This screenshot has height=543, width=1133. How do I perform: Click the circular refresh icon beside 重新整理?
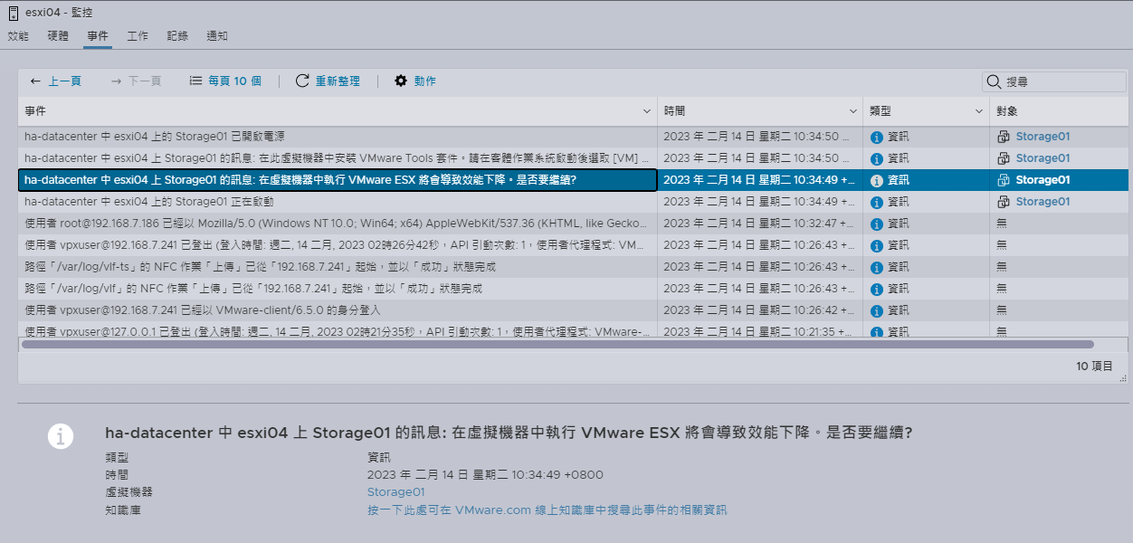302,81
